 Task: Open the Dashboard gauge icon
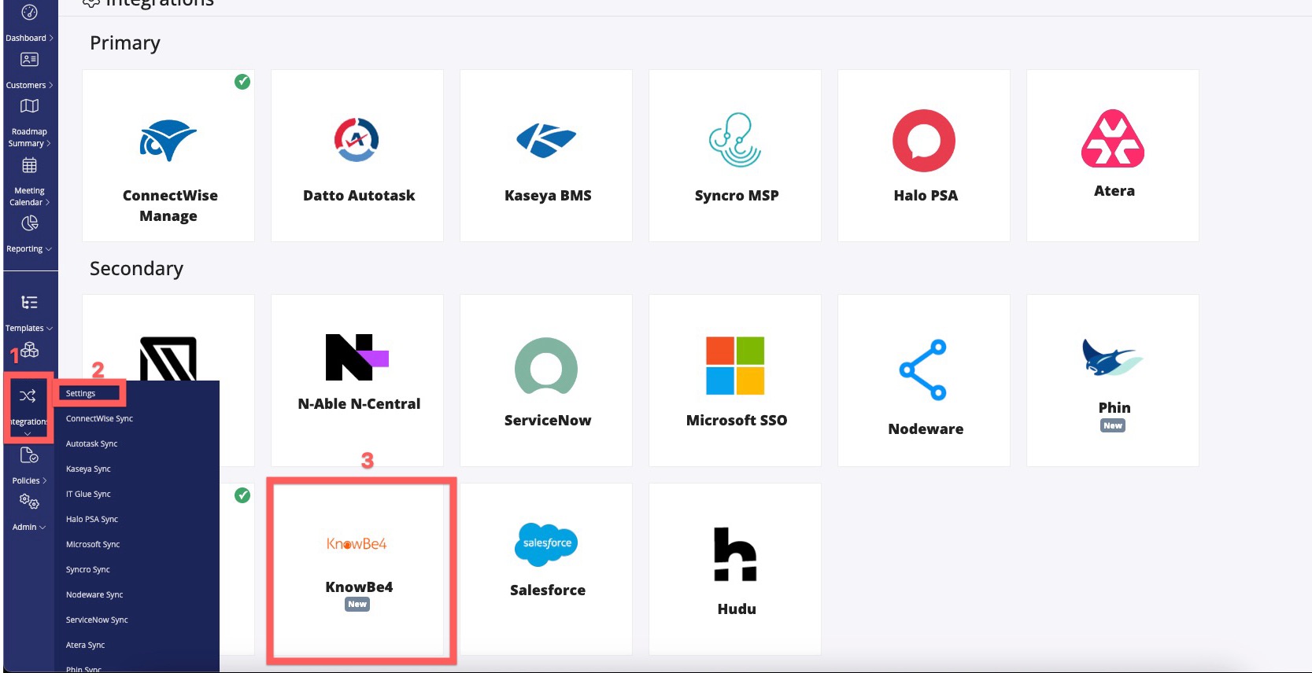click(29, 13)
